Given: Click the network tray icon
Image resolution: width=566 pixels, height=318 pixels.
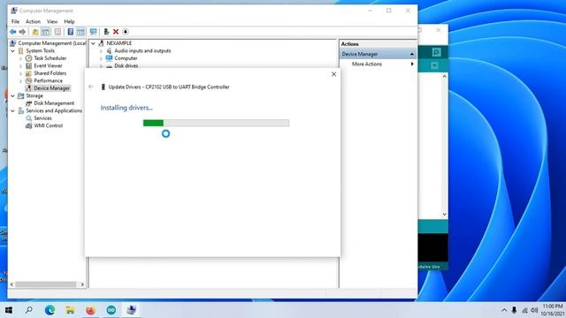Looking at the screenshot, I should pos(524,310).
